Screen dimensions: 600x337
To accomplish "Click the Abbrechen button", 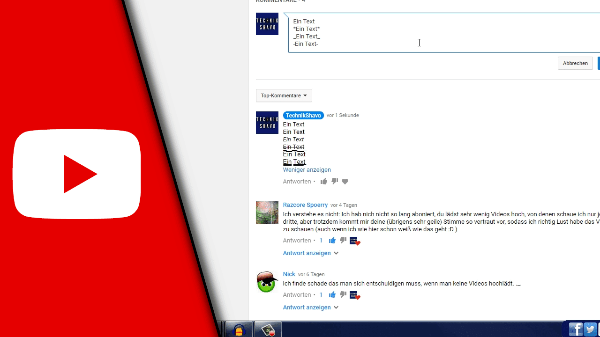I will pyautogui.click(x=575, y=63).
